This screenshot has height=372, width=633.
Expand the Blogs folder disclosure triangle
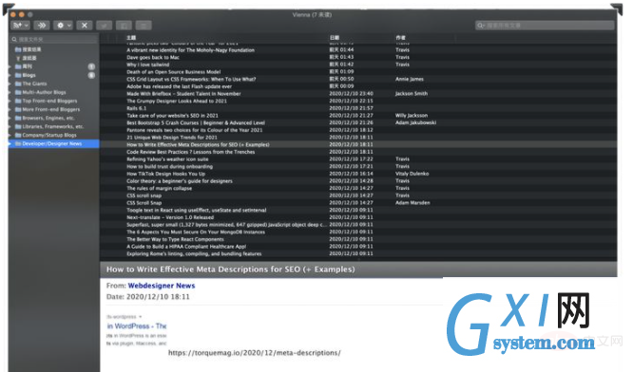(10, 75)
